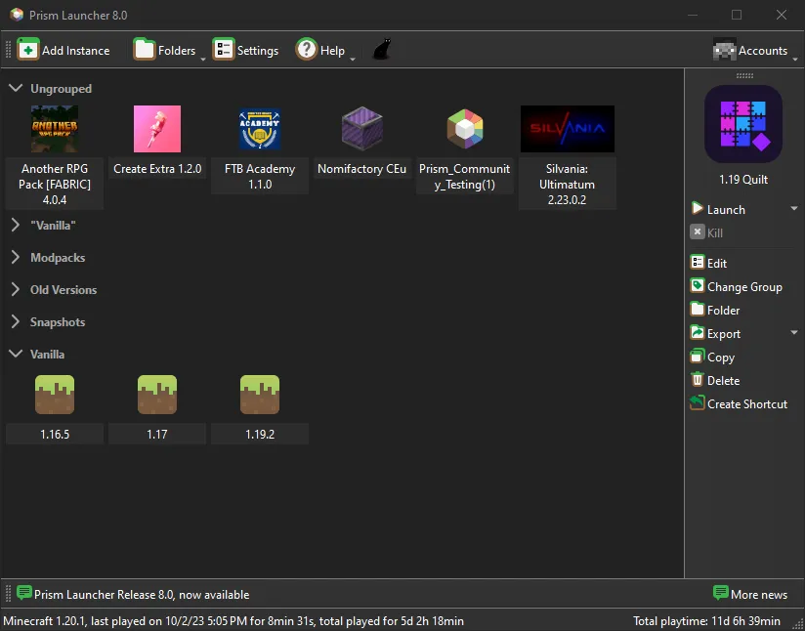Create Shortcut for selected instance
Viewport: 805px width, 631px height.
point(739,404)
